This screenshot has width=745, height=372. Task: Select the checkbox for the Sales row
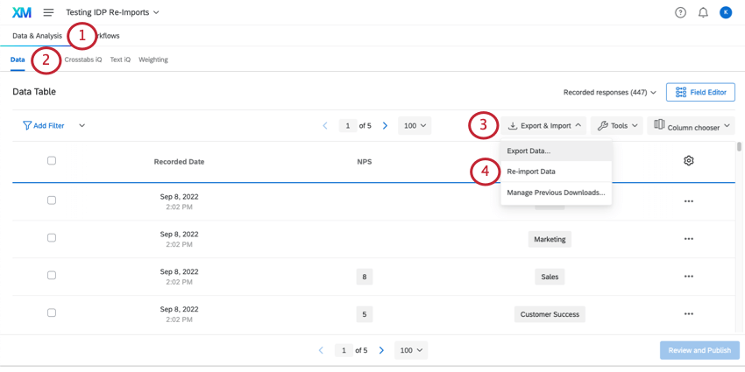pos(52,275)
